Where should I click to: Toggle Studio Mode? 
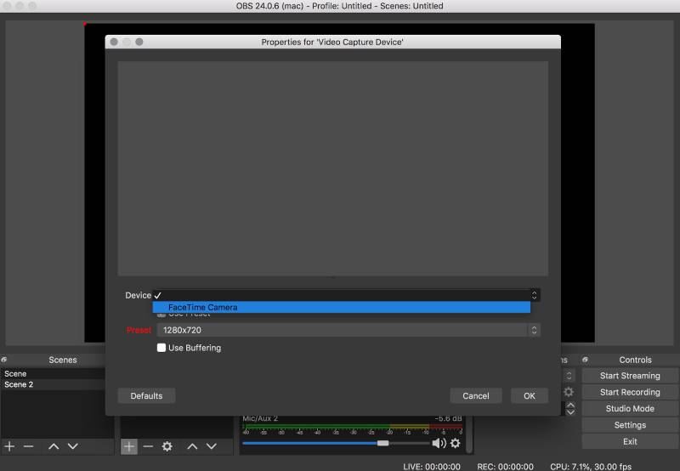pos(630,409)
